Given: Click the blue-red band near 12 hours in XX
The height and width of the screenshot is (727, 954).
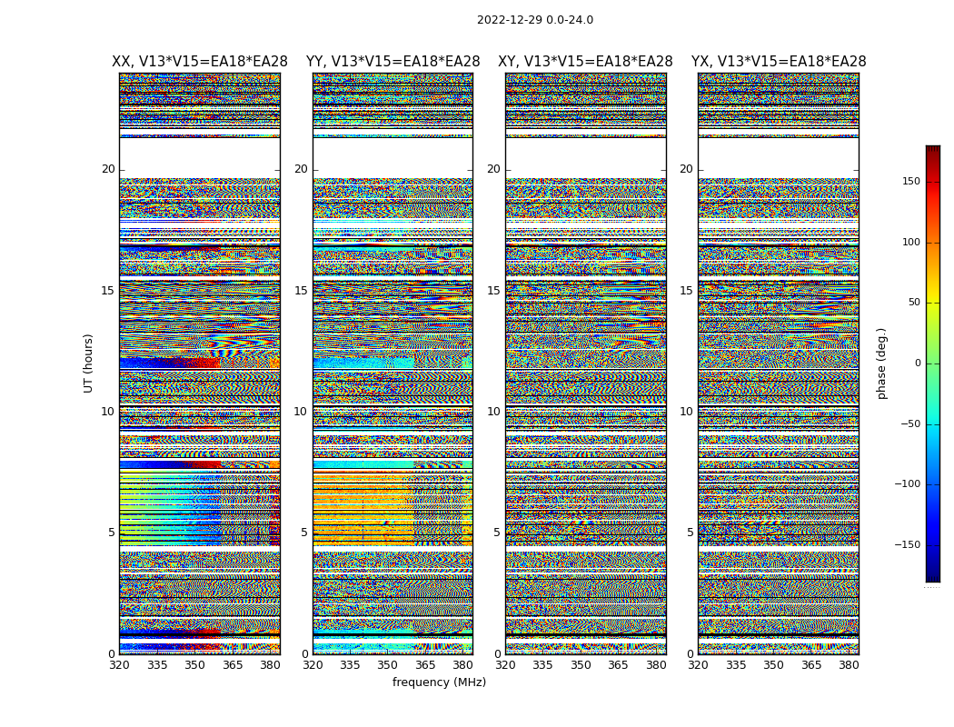Looking at the screenshot, I should [170, 363].
